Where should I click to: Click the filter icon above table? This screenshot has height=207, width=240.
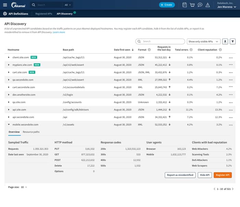point(232,41)
